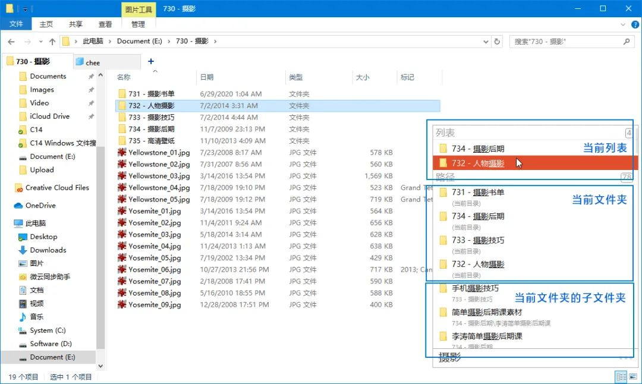Click the search magnifier icon

click(627, 42)
